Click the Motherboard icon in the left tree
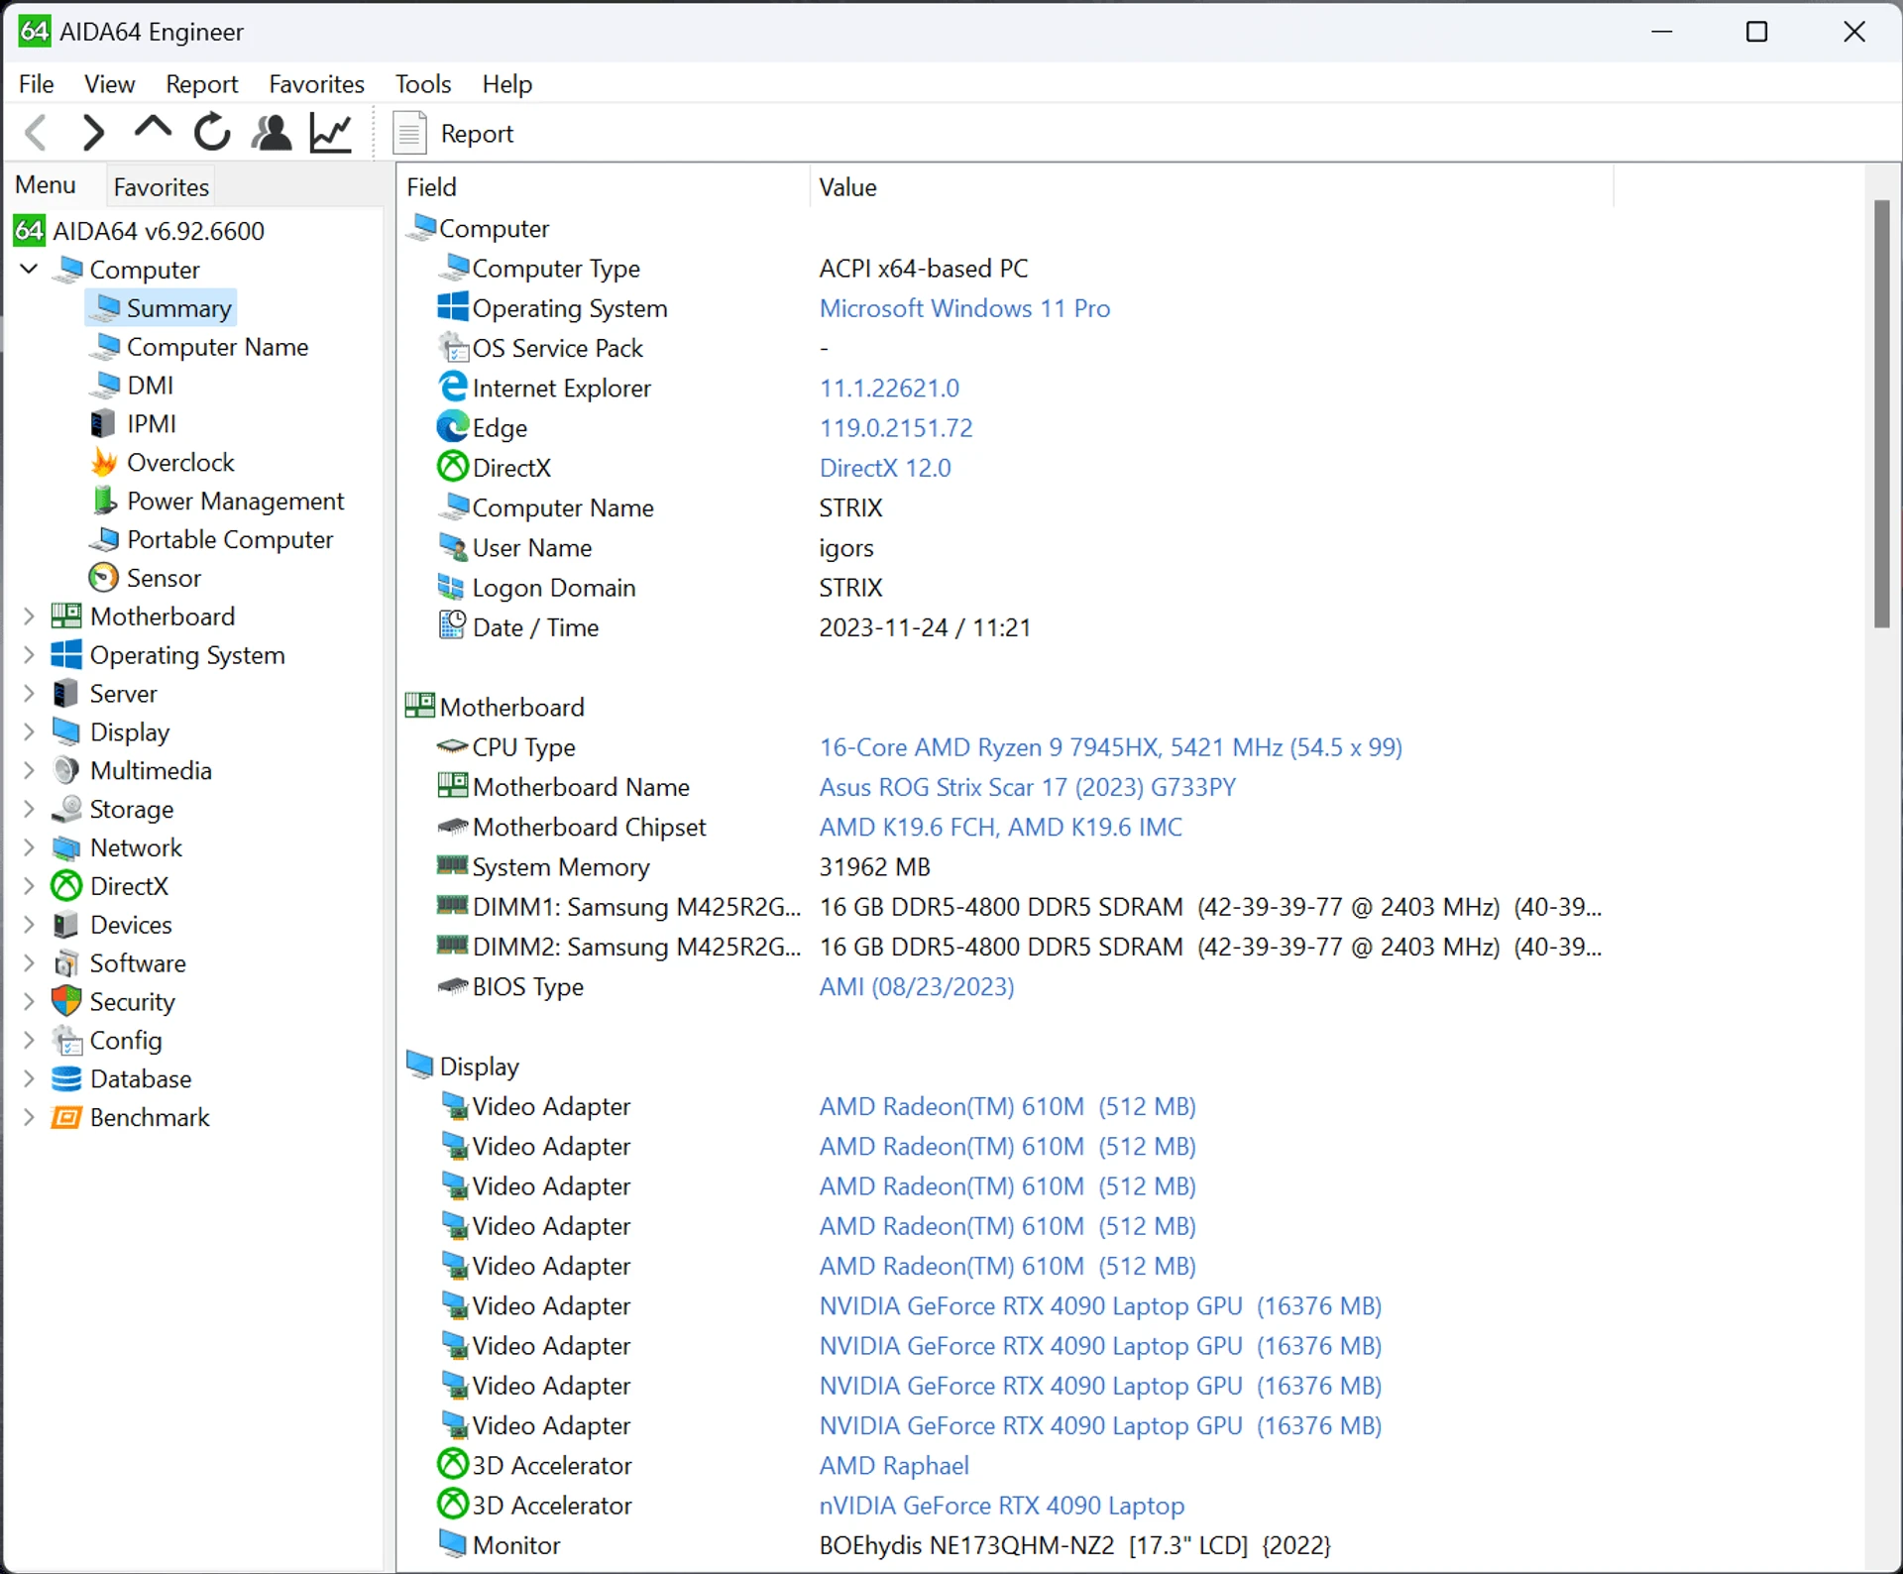This screenshot has width=1903, height=1574. click(x=66, y=617)
